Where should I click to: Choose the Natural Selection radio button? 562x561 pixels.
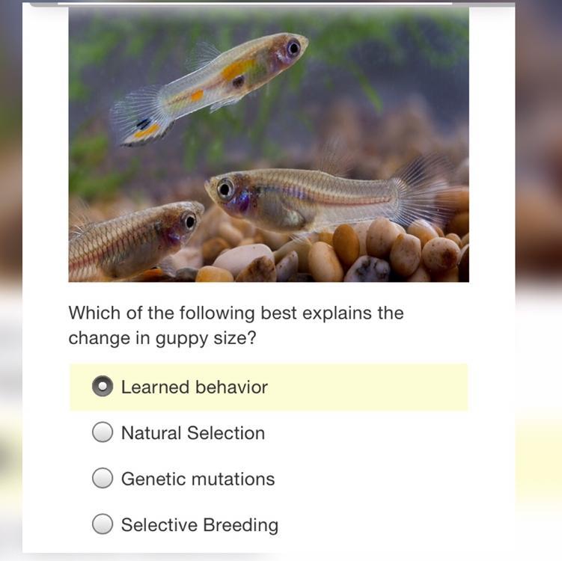(103, 432)
